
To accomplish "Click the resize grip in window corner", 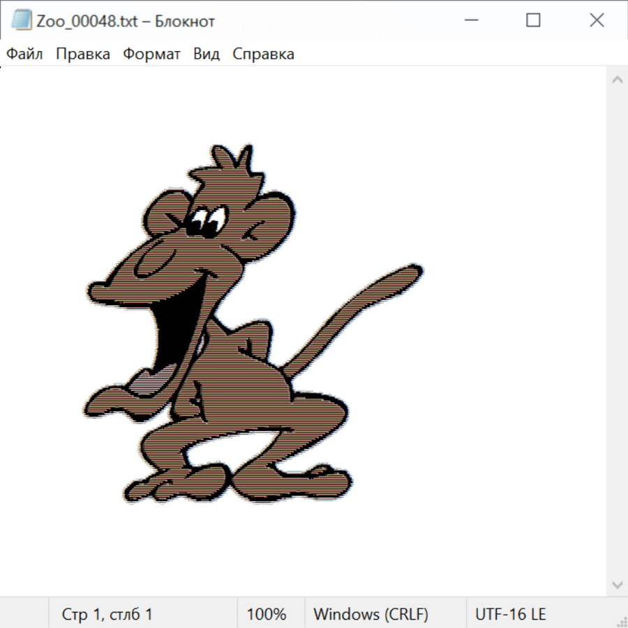I will (x=621, y=621).
